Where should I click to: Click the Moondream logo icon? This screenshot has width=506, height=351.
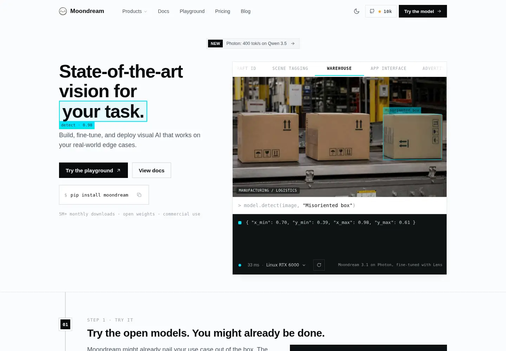(63, 11)
